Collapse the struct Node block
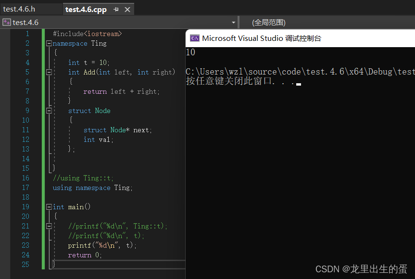Screen dimensions: 415x279 49,111
